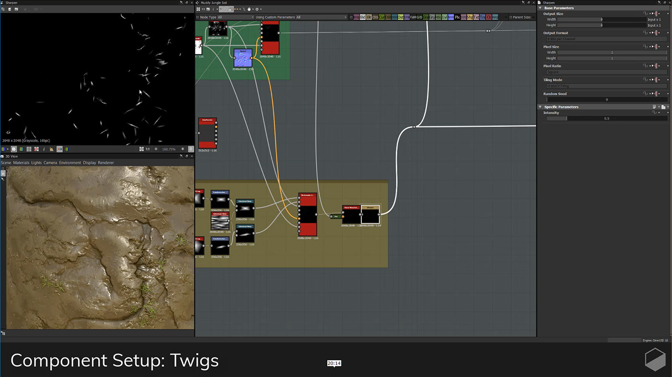
Task: Click the information icon in the 2D view toolbar
Action: coord(44,149)
